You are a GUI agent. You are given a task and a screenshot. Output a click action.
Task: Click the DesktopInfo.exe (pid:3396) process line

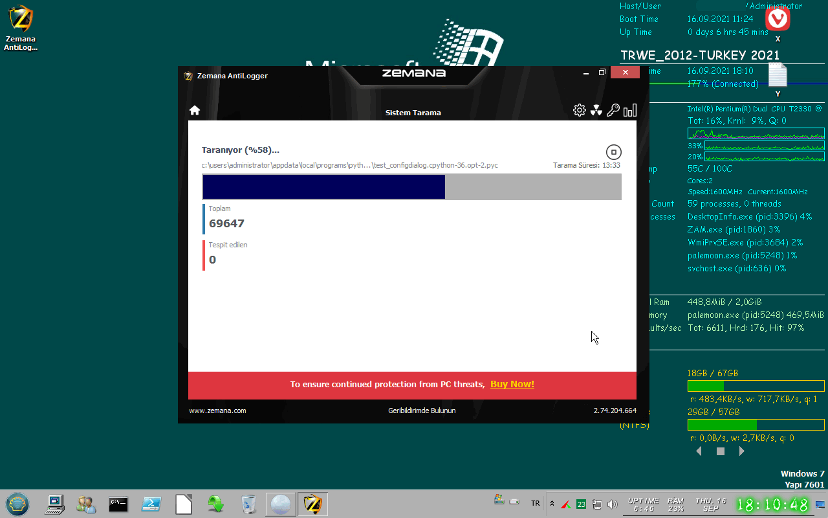click(750, 216)
